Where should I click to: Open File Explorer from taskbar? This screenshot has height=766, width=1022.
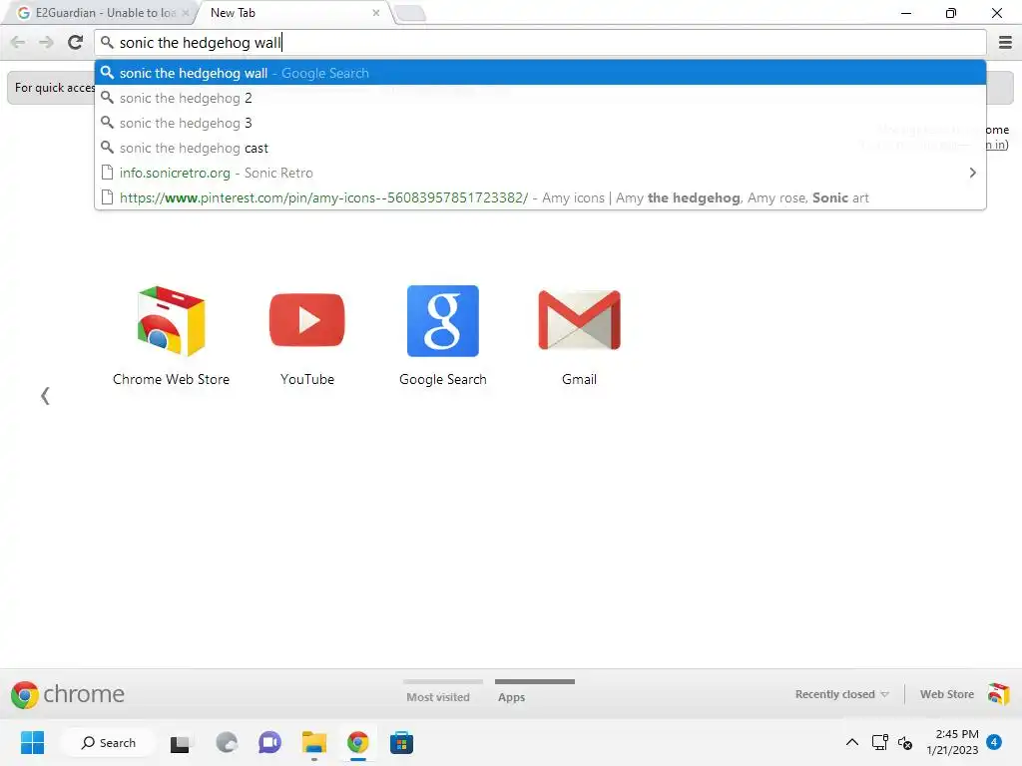(314, 742)
